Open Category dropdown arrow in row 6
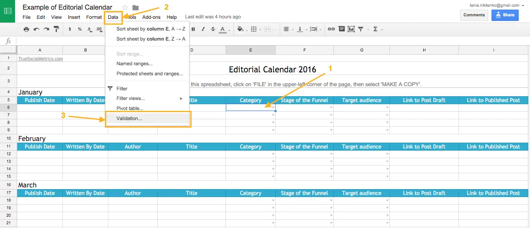Viewport: 530px width, 228px height. [x=273, y=108]
